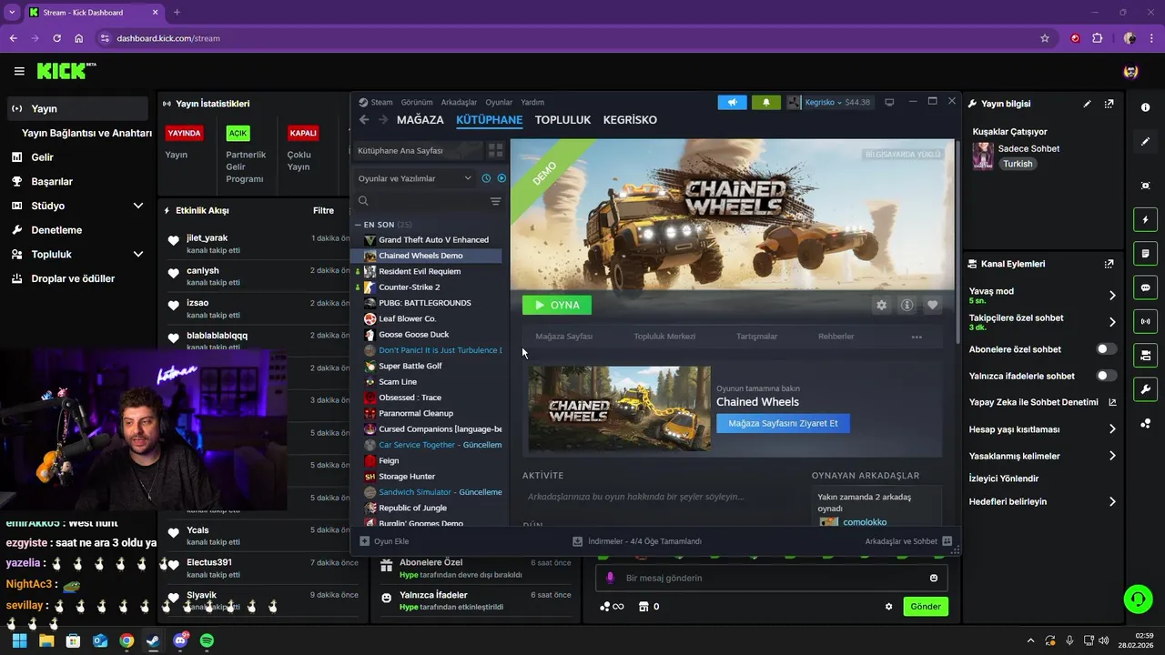1165x655 pixels.
Task: Go back with Steam's back arrow
Action: point(364,120)
